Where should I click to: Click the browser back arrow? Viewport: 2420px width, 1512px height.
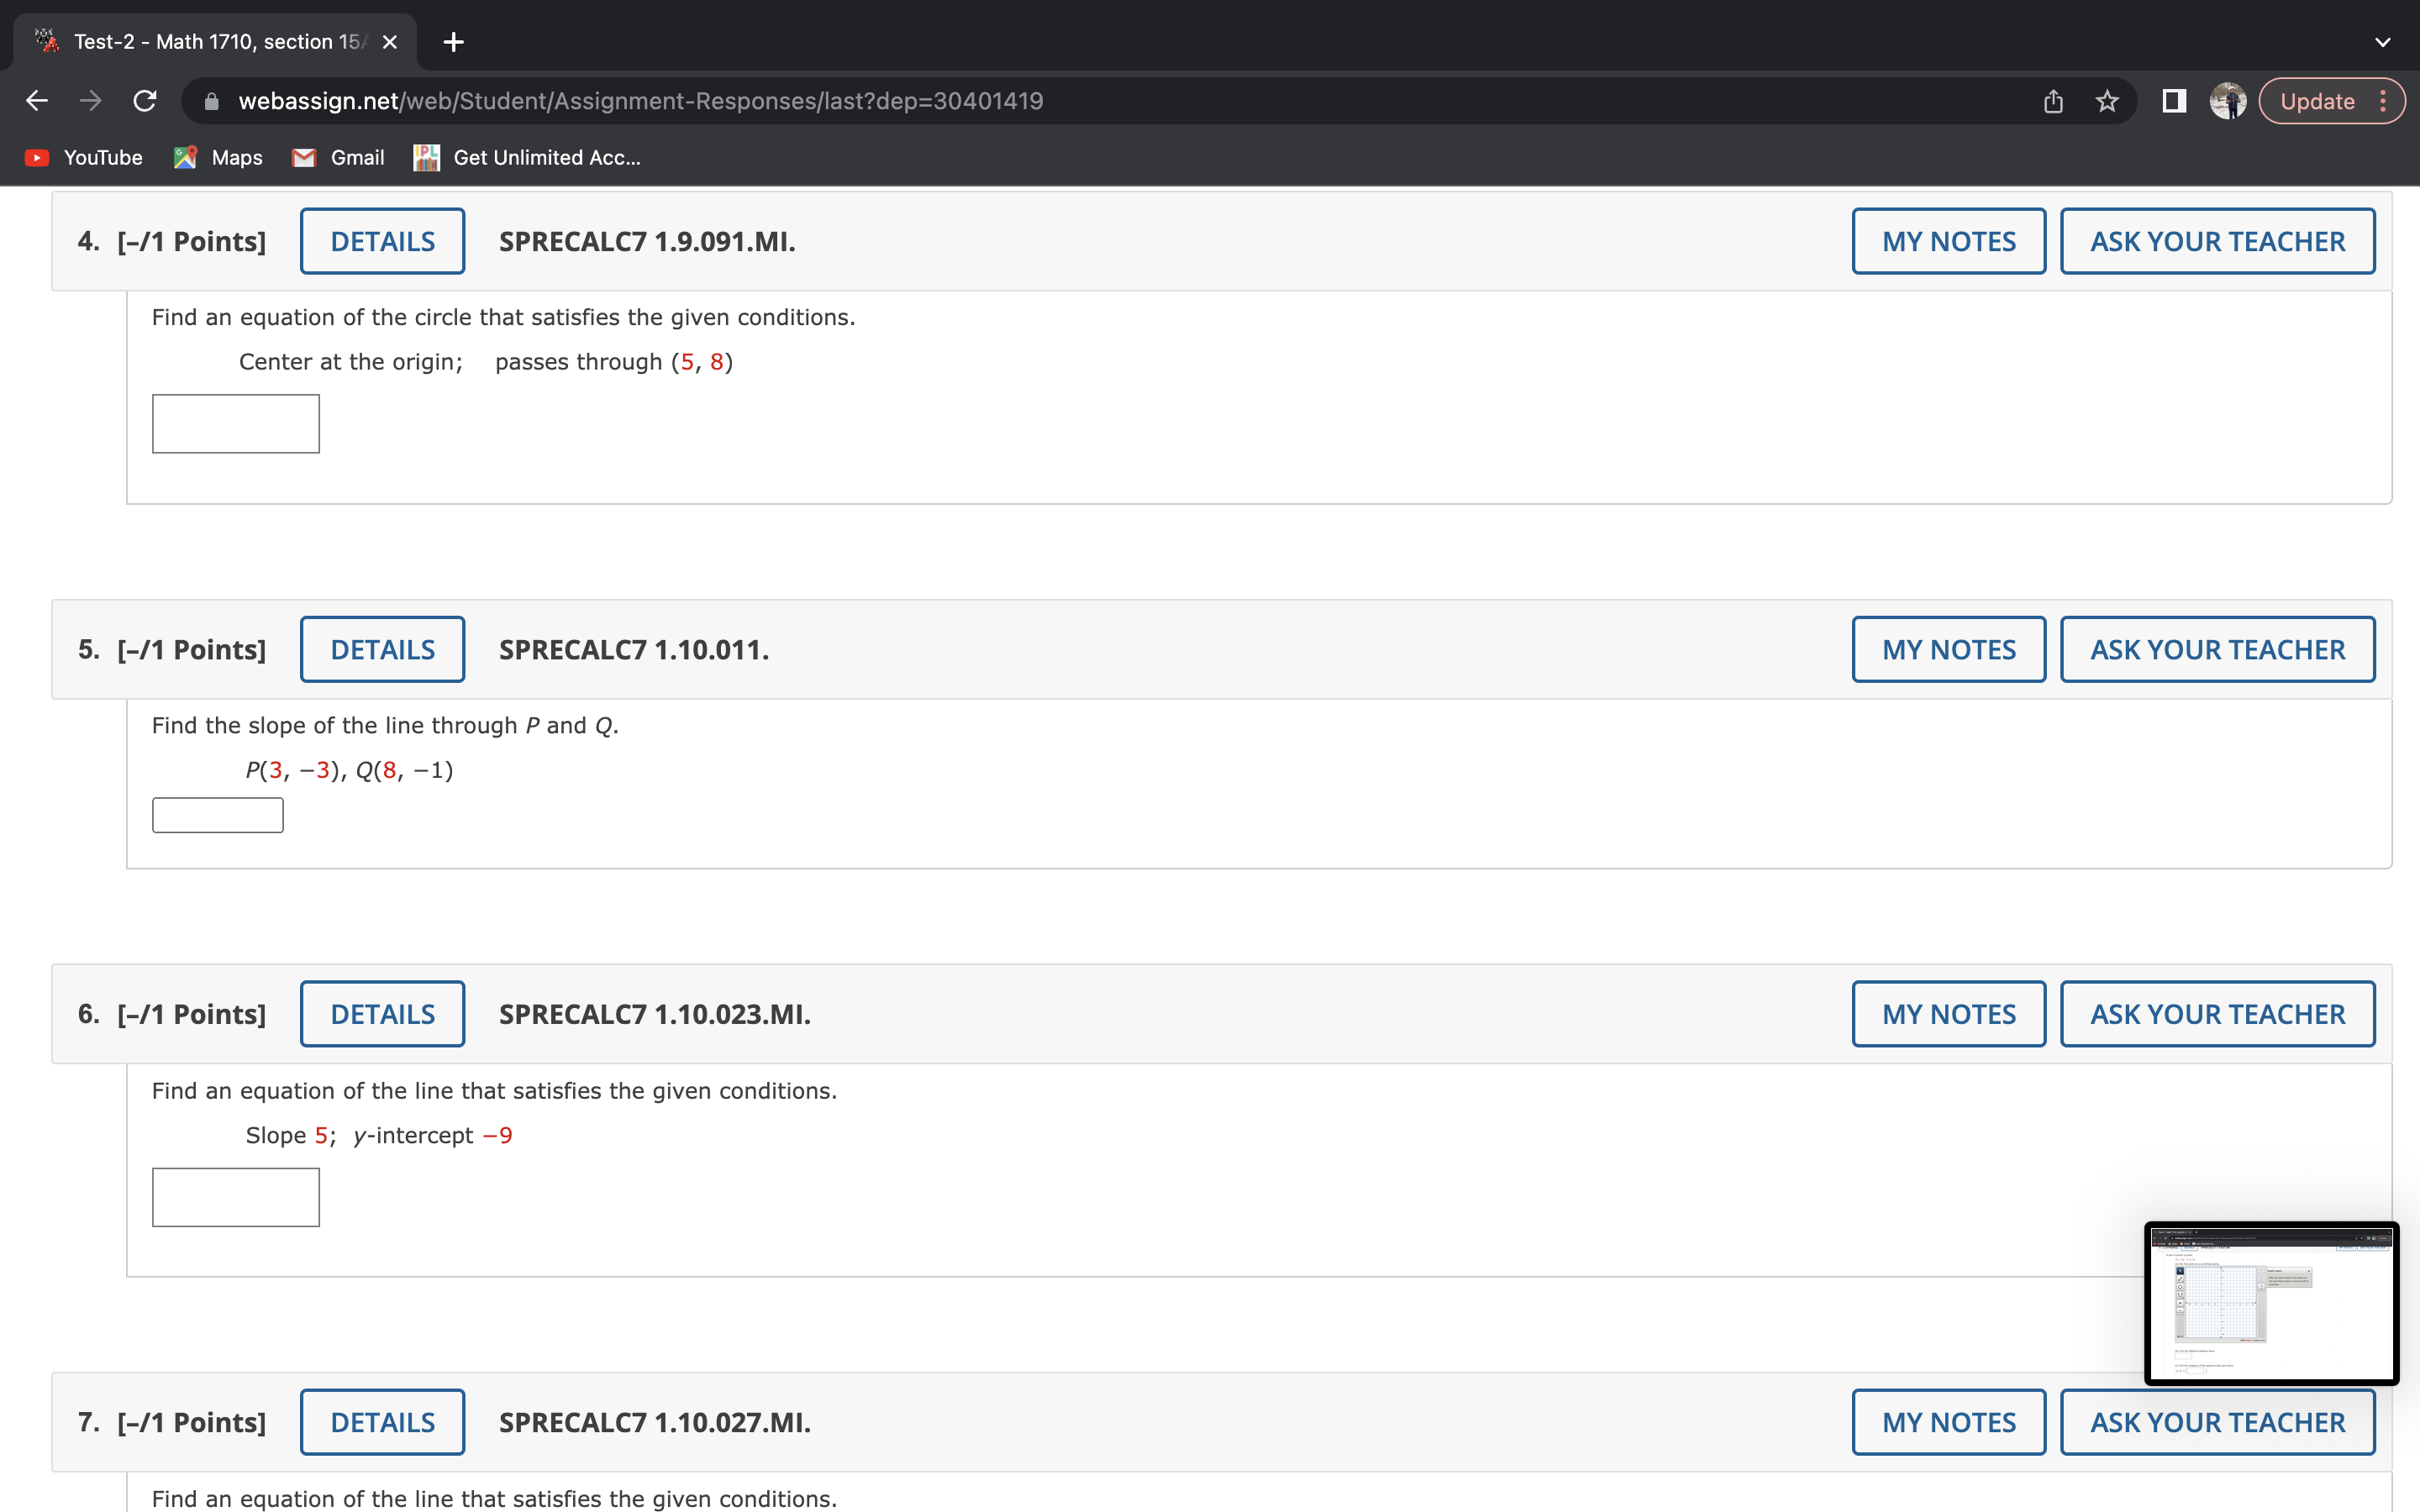pos(37,101)
